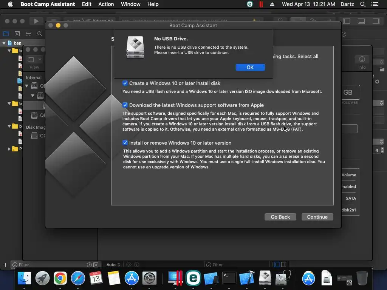Open System Preferences from the Dock
The image size is (387, 290).
tap(149, 278)
